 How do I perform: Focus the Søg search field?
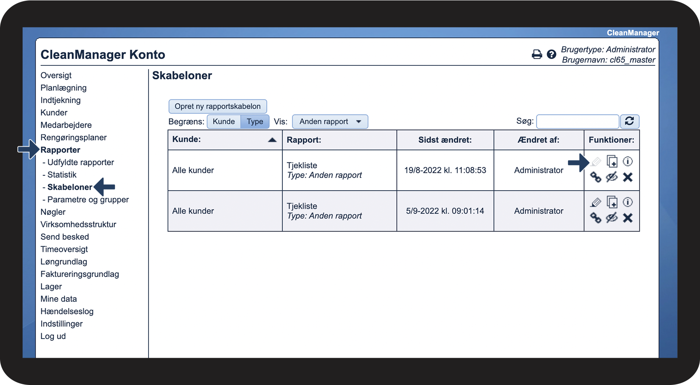coord(577,122)
